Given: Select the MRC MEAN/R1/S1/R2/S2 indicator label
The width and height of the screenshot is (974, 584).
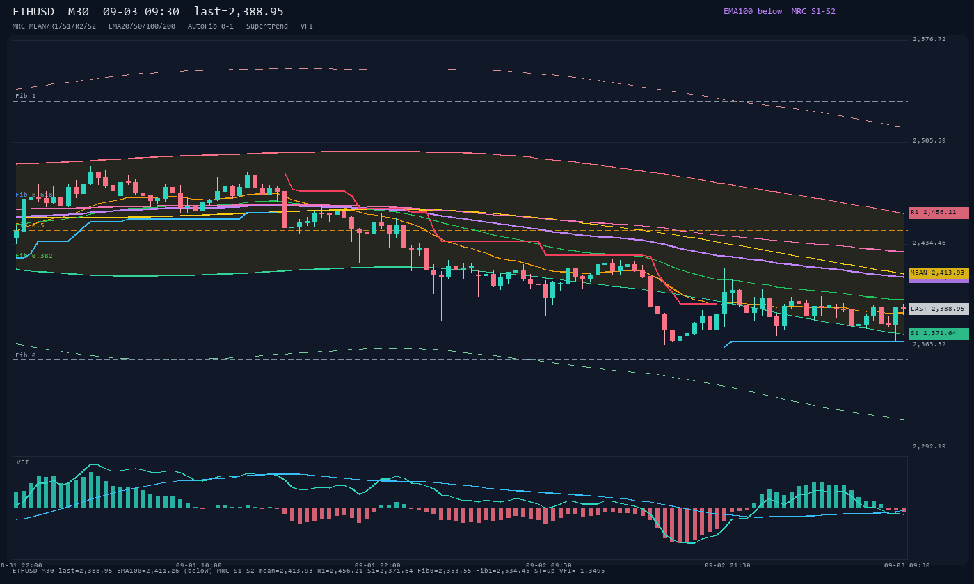Looking at the screenshot, I should tap(54, 26).
